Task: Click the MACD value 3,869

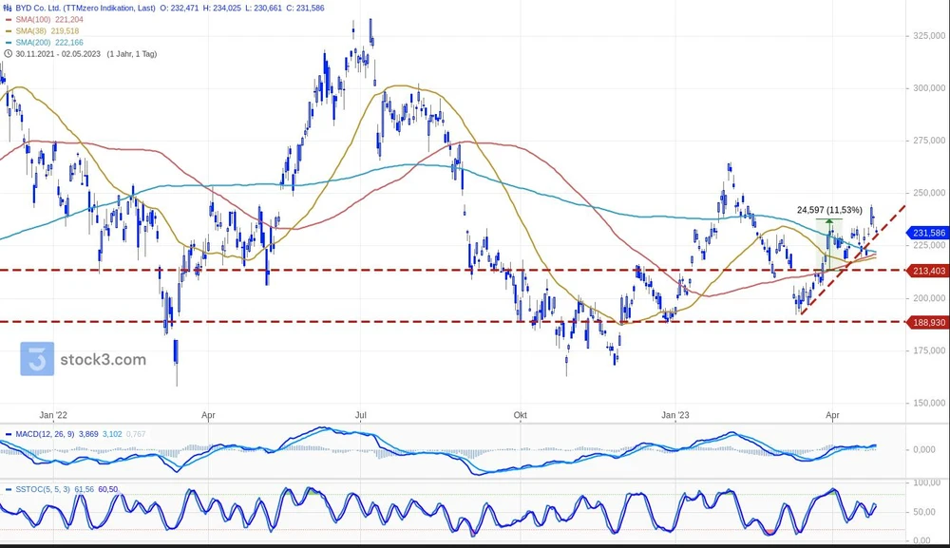Action: point(88,434)
